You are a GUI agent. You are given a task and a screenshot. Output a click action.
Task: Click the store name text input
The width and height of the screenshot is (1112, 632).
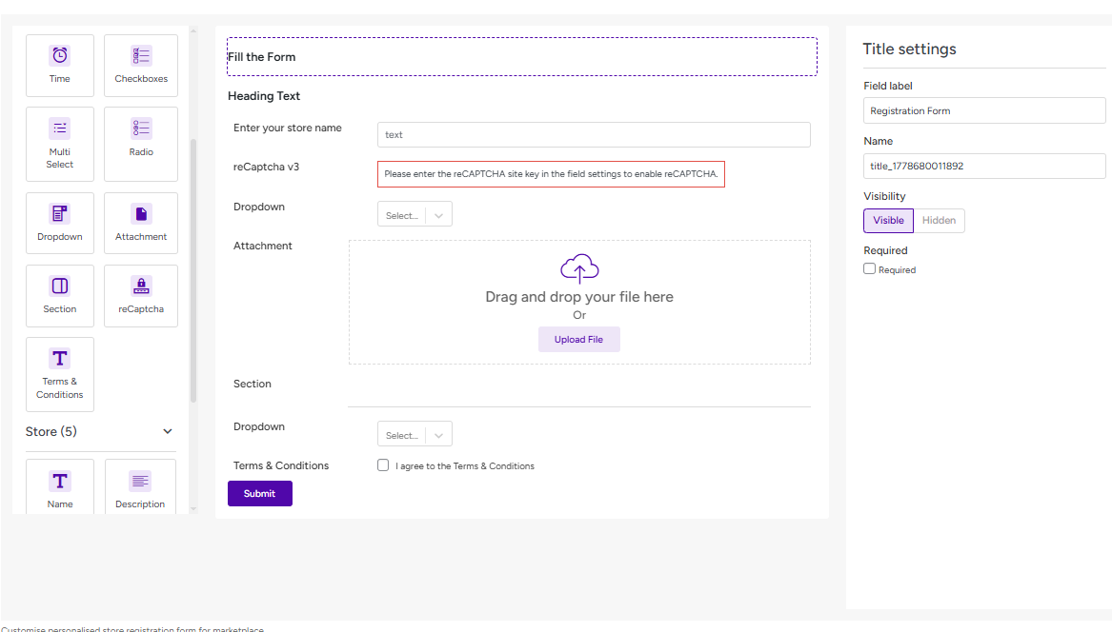point(594,134)
